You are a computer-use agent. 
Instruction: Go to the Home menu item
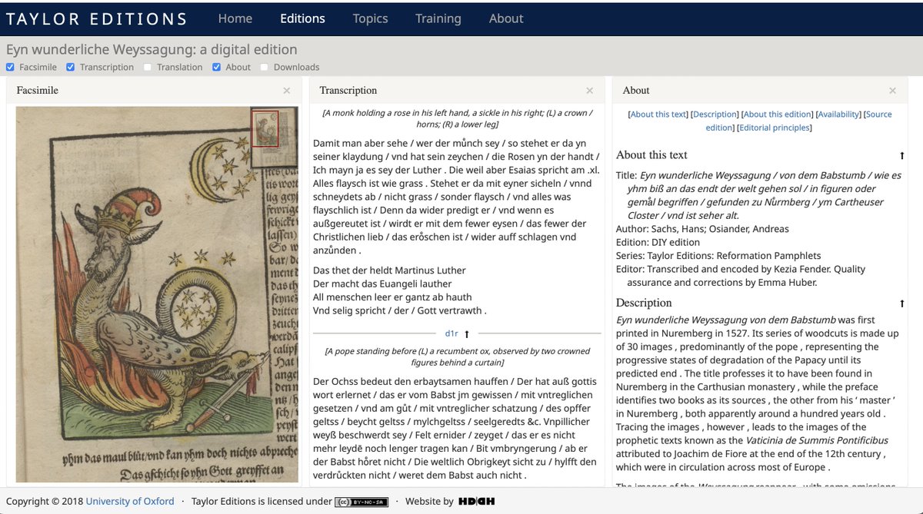tap(235, 18)
